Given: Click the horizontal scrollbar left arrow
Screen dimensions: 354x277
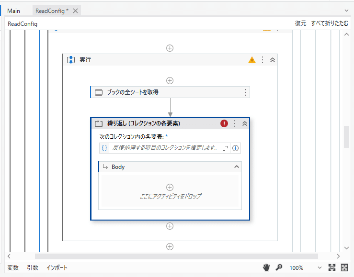Looking at the screenshot, I should 9,256.
